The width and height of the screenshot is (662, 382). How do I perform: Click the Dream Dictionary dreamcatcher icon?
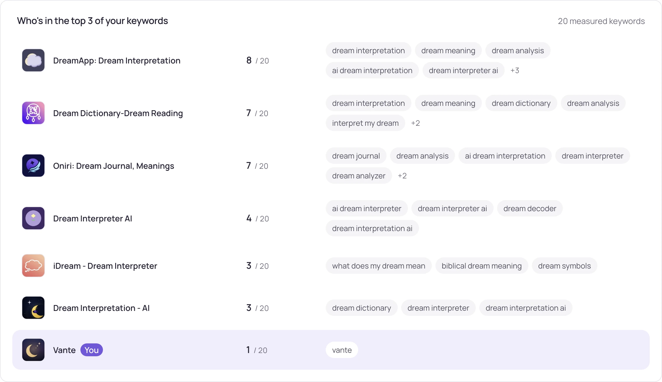pyautogui.click(x=33, y=113)
